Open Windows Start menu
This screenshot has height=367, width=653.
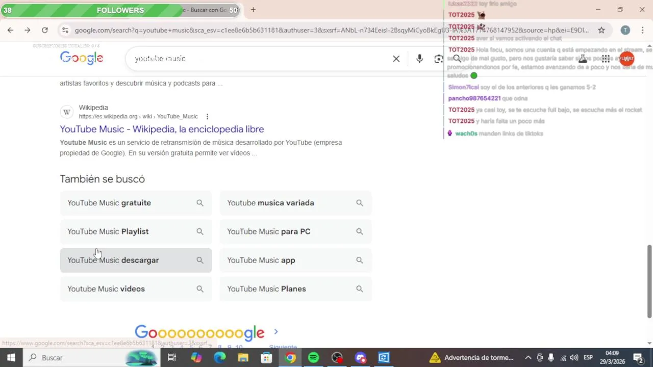coord(11,357)
